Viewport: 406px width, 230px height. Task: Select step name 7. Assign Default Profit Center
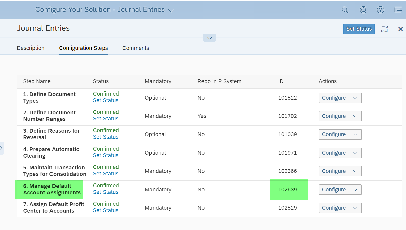54,208
